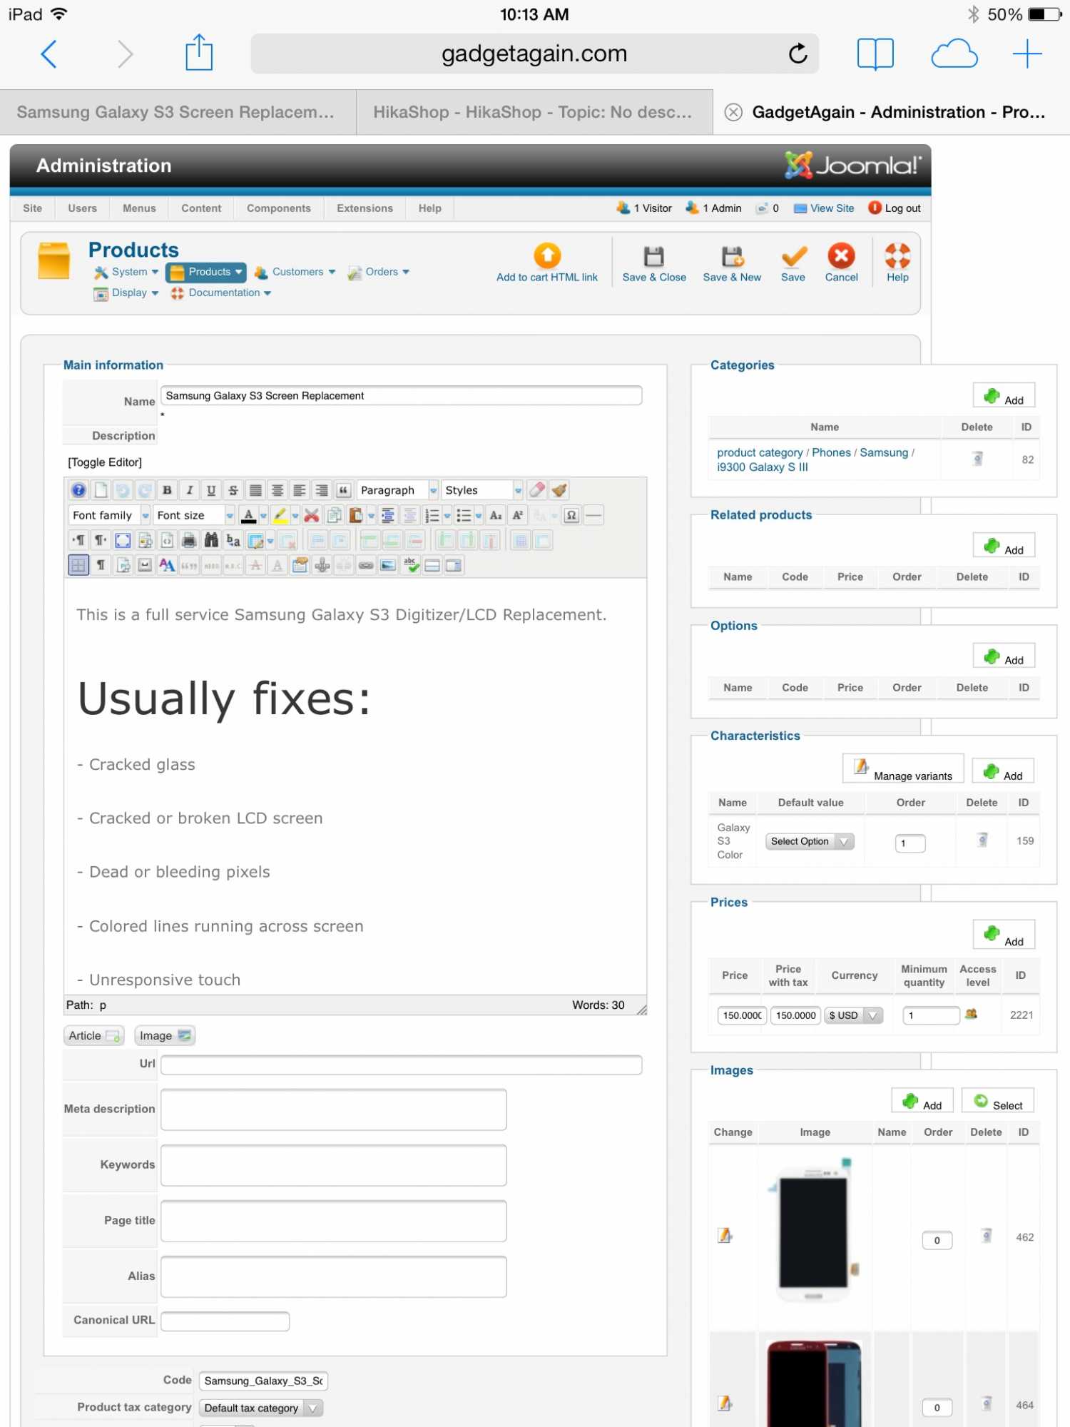Click the product Name input field
The image size is (1070, 1427).
[402, 396]
